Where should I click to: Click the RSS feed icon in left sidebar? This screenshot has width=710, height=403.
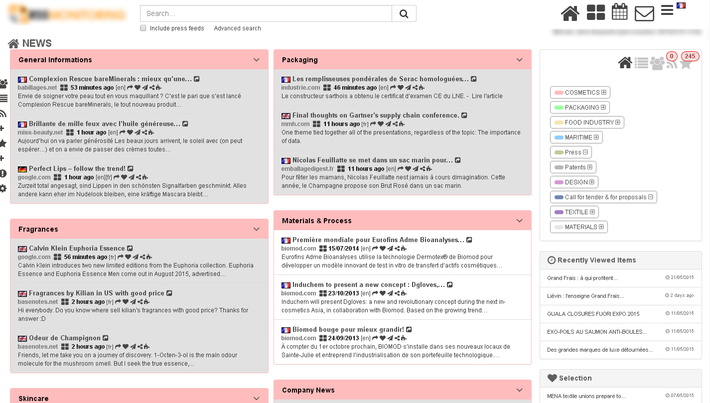coord(3,114)
